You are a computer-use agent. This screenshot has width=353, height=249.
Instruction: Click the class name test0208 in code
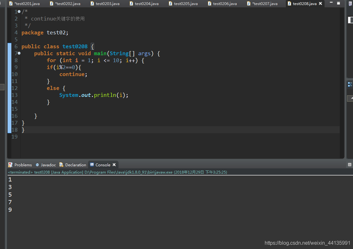75,46
